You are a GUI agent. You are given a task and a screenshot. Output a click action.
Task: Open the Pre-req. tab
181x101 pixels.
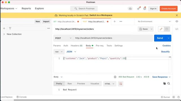(x=100, y=45)
